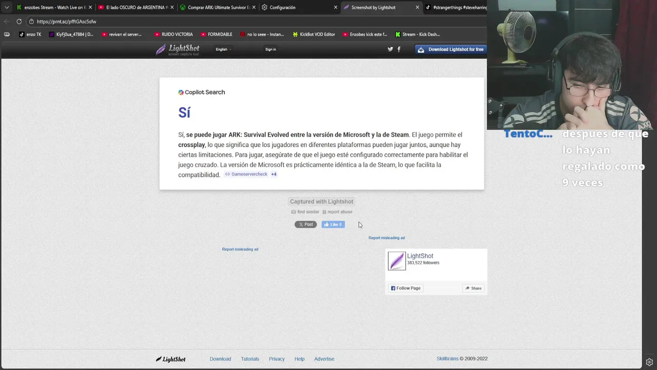The height and width of the screenshot is (370, 657).
Task: Open the tab search chevron at top left
Action: pos(7,7)
